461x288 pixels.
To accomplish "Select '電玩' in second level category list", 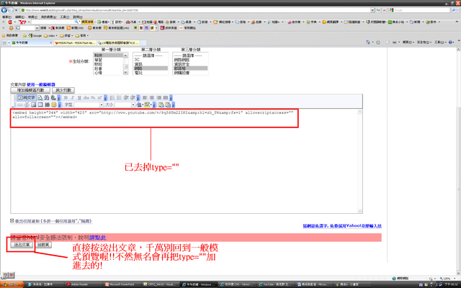I will pos(151,73).
